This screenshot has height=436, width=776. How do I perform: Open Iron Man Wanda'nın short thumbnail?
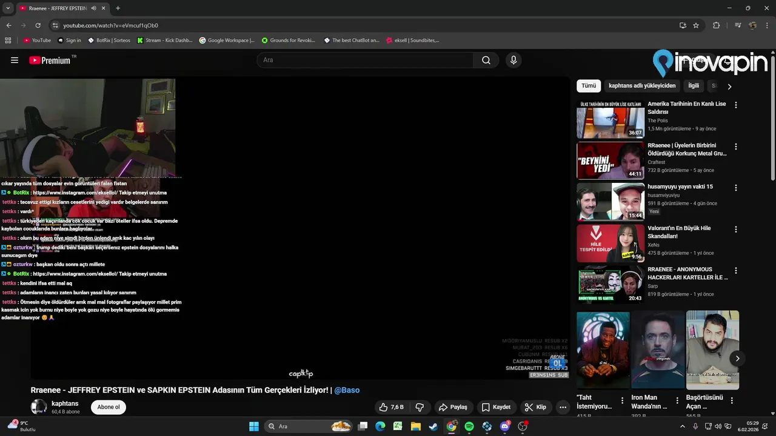coord(658,350)
